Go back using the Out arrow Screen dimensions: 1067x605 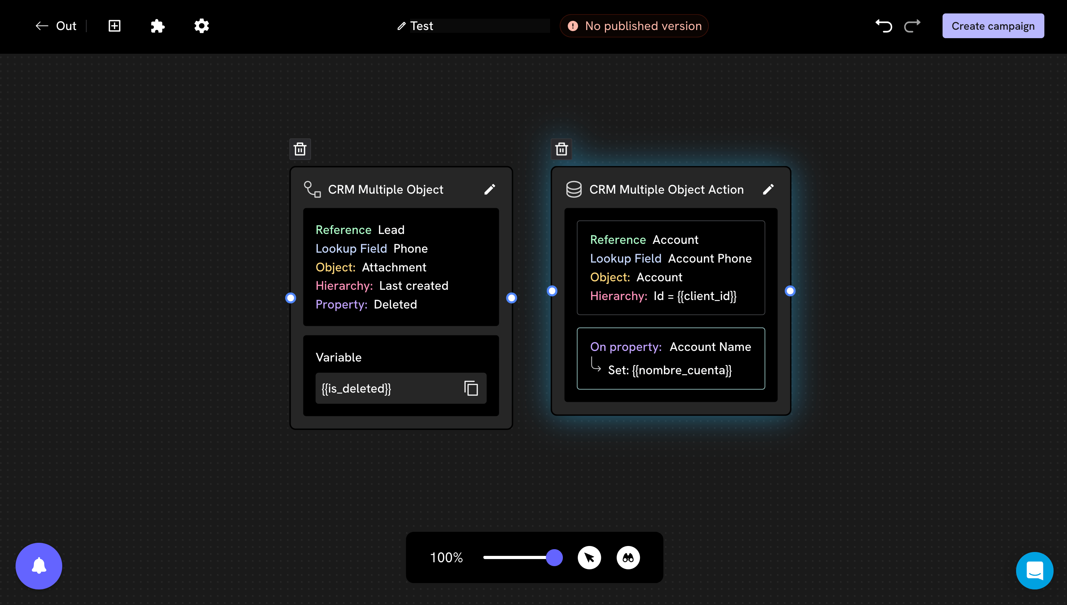pos(56,26)
